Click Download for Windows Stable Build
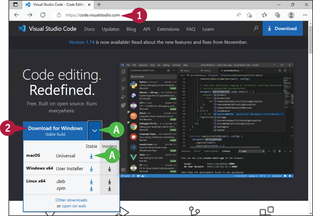 [55, 131]
